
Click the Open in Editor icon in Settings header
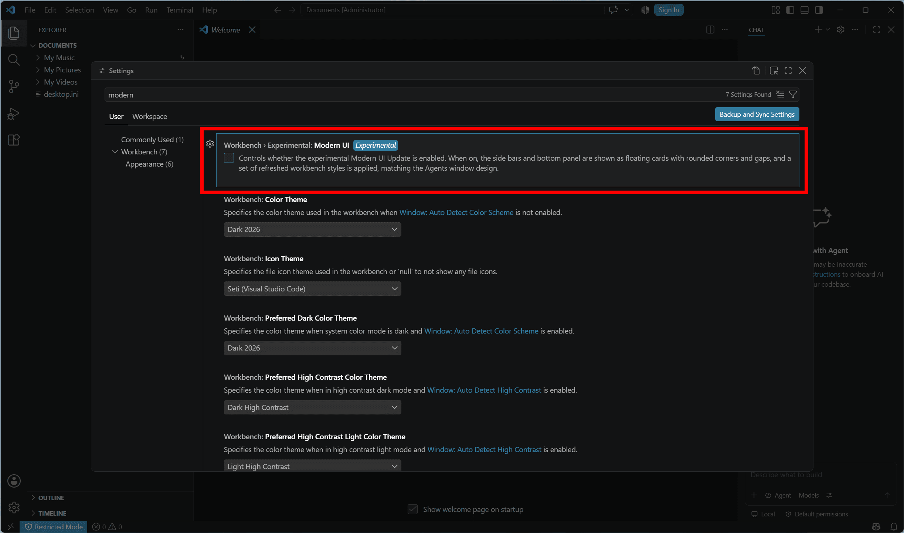tap(774, 71)
